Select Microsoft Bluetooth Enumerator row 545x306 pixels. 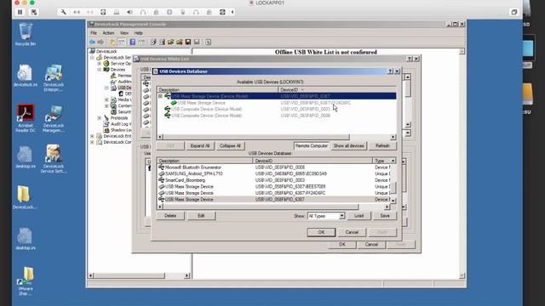point(273,167)
